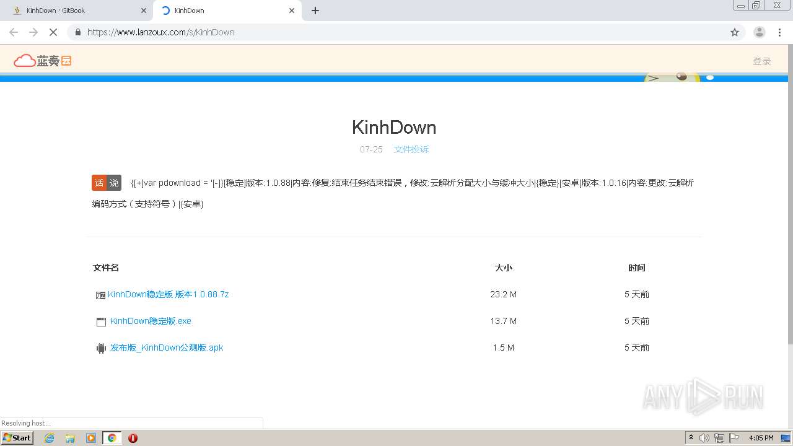Image resolution: width=793 pixels, height=446 pixels.
Task: Click the Android apk file icon
Action: [101, 348]
